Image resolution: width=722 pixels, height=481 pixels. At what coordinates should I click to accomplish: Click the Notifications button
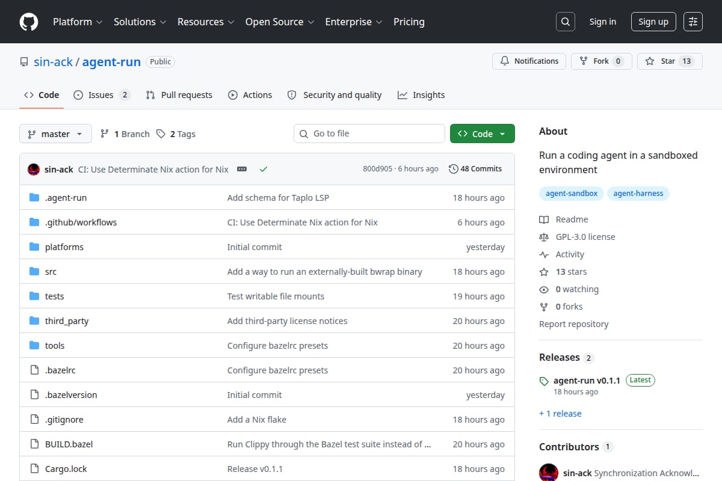click(529, 61)
